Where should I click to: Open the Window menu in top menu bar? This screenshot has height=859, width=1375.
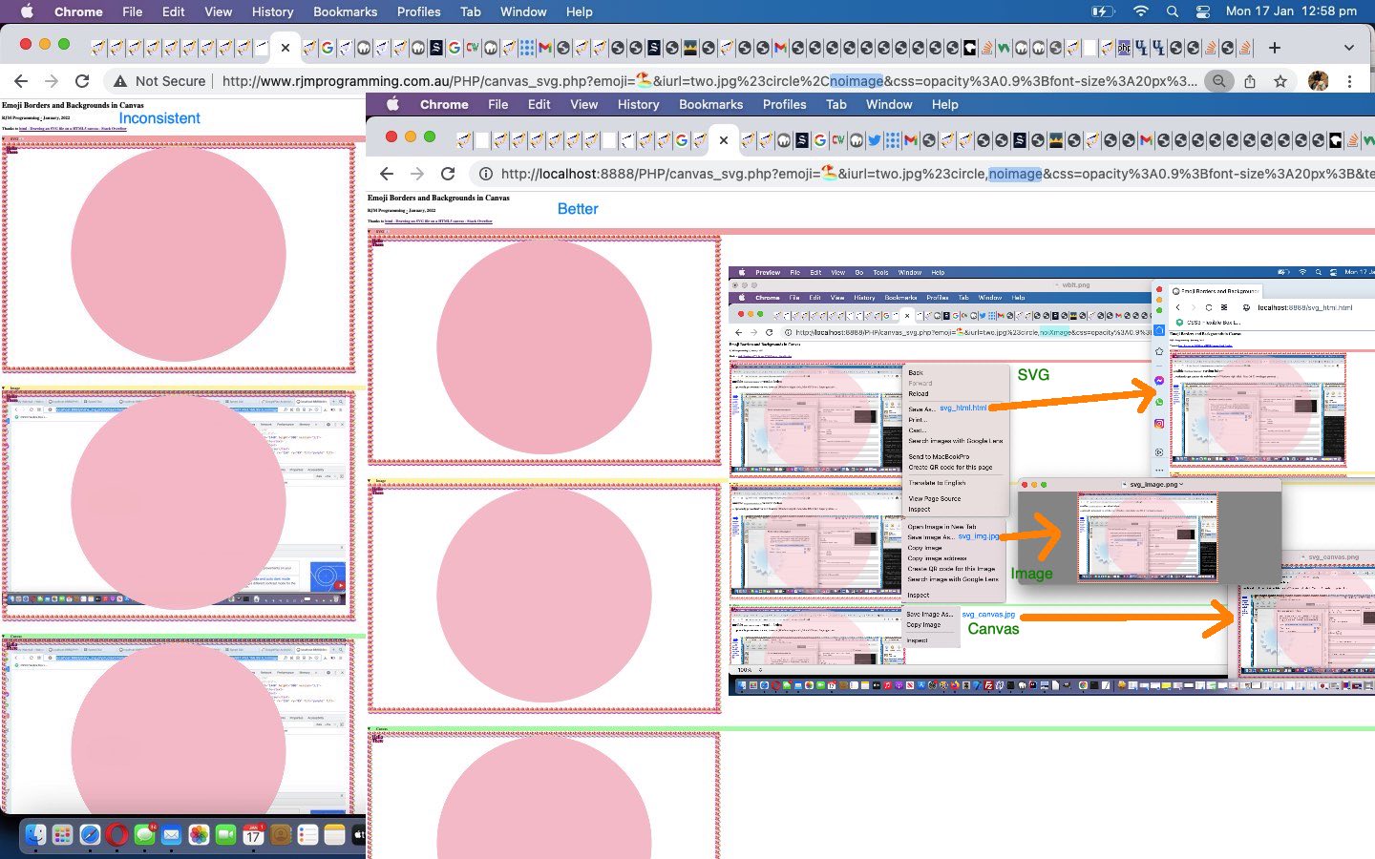pyautogui.click(x=523, y=11)
